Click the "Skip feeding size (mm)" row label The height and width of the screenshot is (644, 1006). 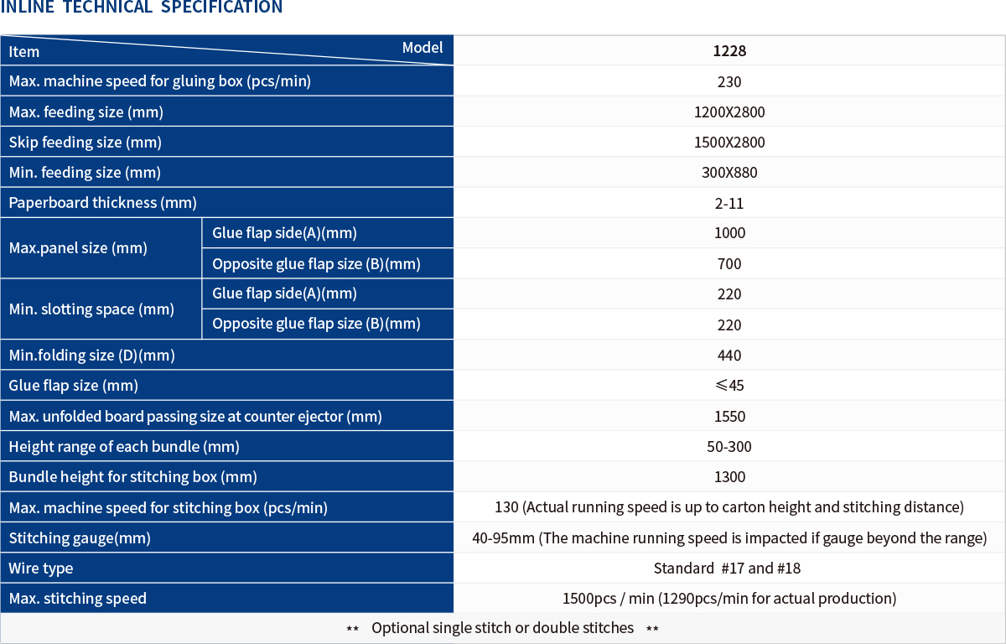coord(86,143)
